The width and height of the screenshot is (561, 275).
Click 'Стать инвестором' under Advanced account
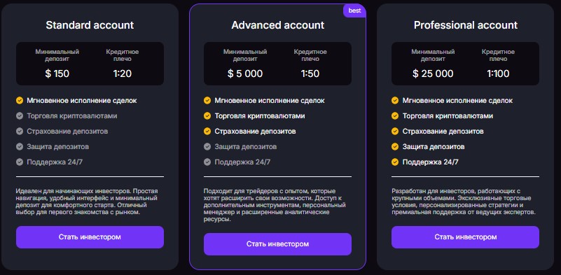pyautogui.click(x=277, y=244)
